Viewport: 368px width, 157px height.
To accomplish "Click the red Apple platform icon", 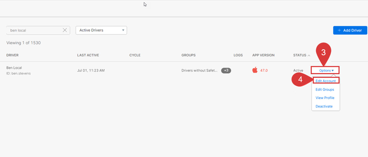I will click(x=255, y=70).
